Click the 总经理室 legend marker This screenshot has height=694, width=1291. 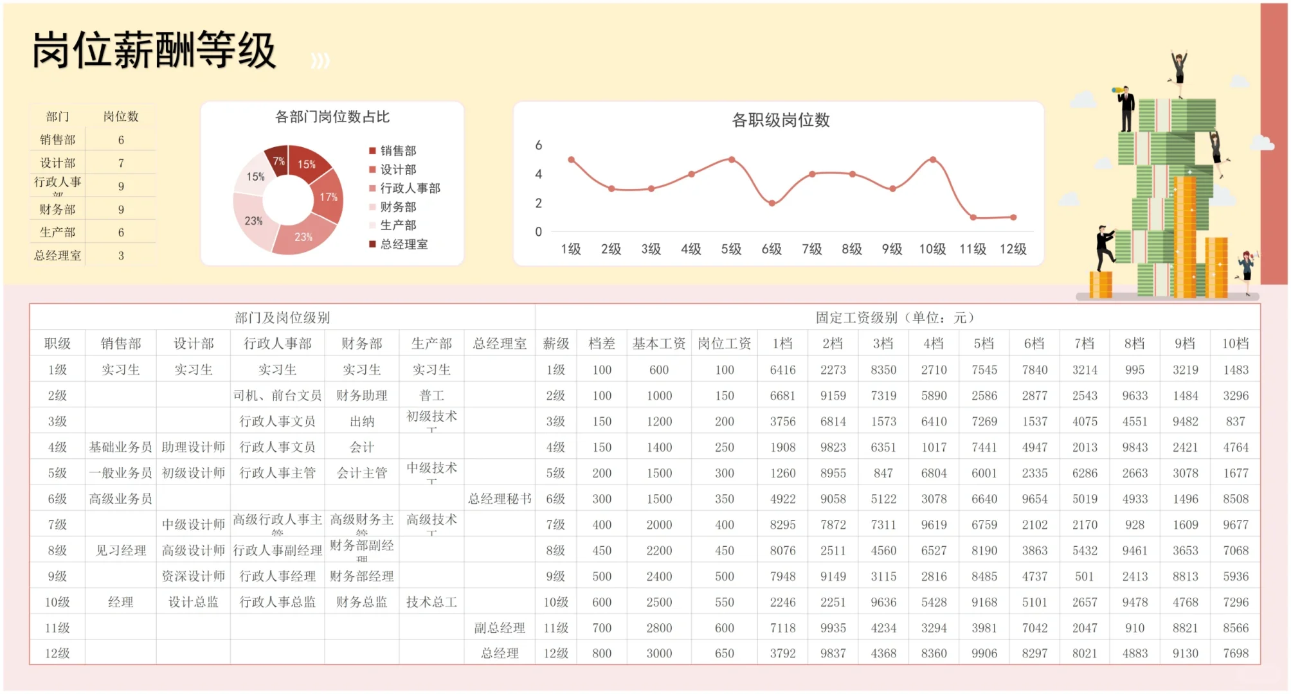coord(373,244)
